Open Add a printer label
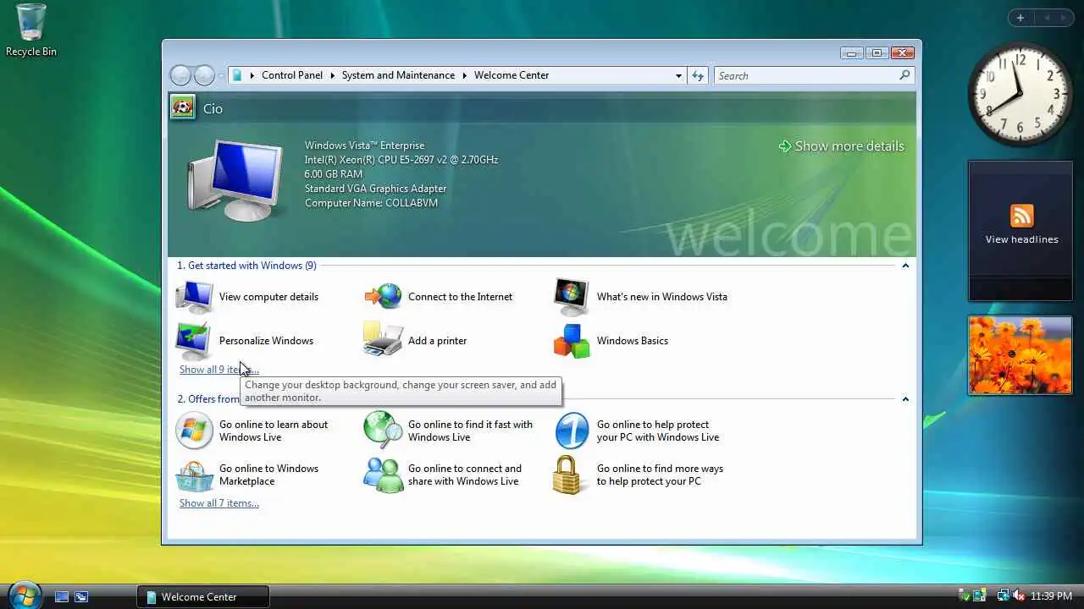 tap(437, 341)
